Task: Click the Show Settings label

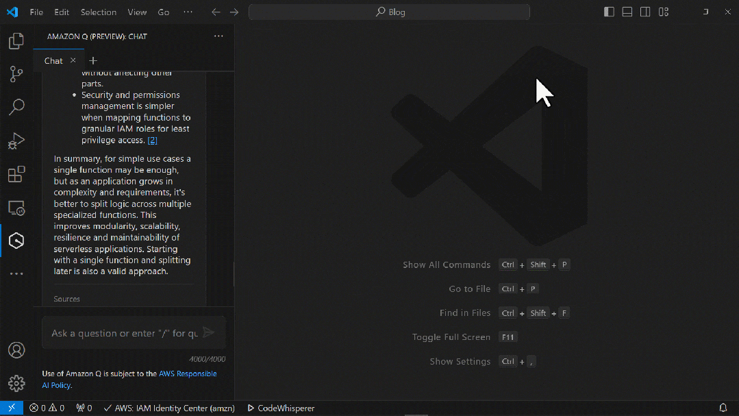Action: pyautogui.click(x=460, y=361)
